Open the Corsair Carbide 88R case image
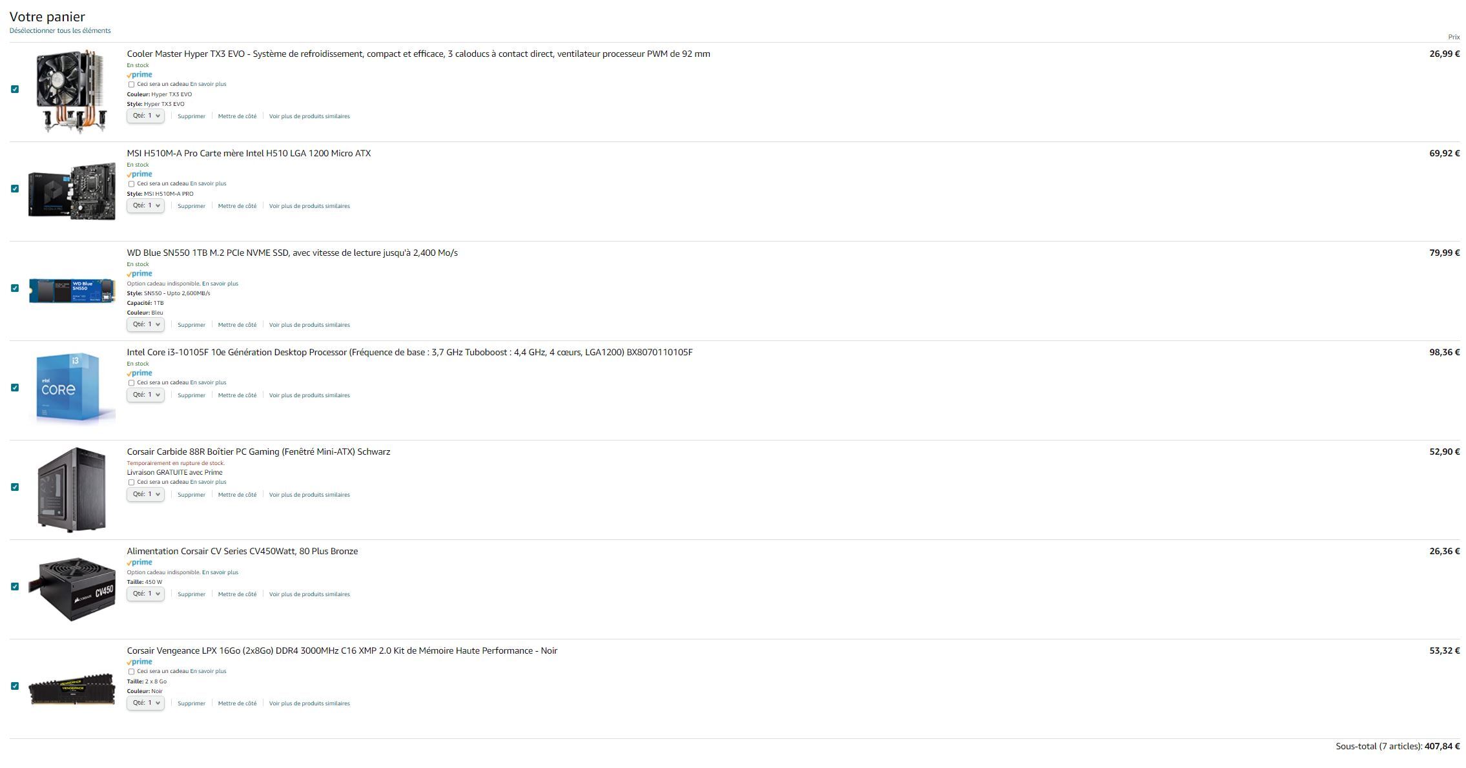 click(71, 489)
